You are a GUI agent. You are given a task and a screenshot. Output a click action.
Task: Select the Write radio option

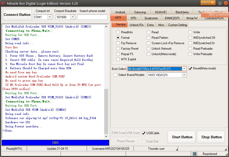pyautogui.click(x=190, y=32)
